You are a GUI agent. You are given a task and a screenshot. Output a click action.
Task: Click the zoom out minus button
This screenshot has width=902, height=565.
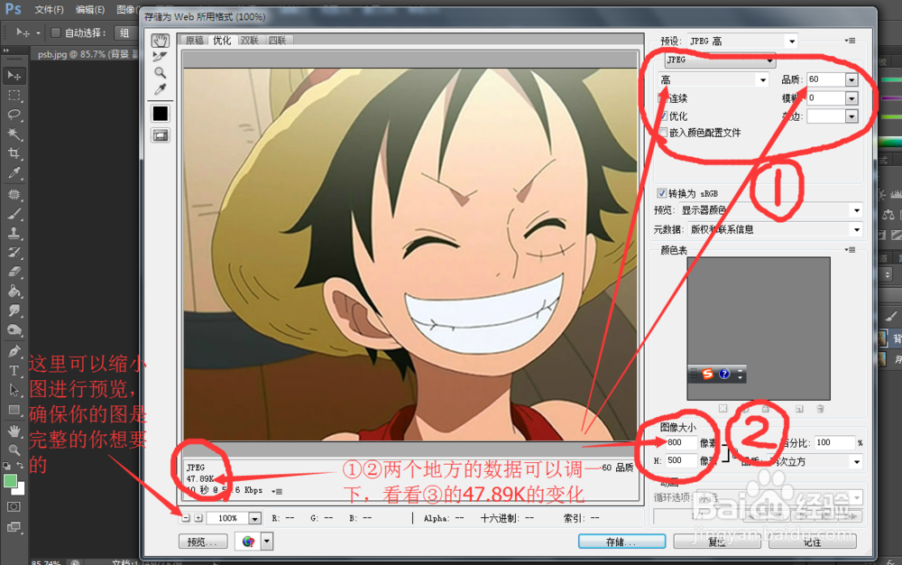tap(186, 518)
